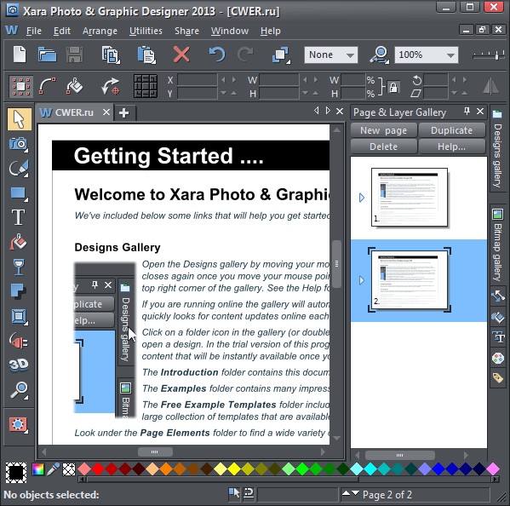Toggle the rotation centre target button
The height and width of the screenshot is (506, 510).
pos(111,87)
